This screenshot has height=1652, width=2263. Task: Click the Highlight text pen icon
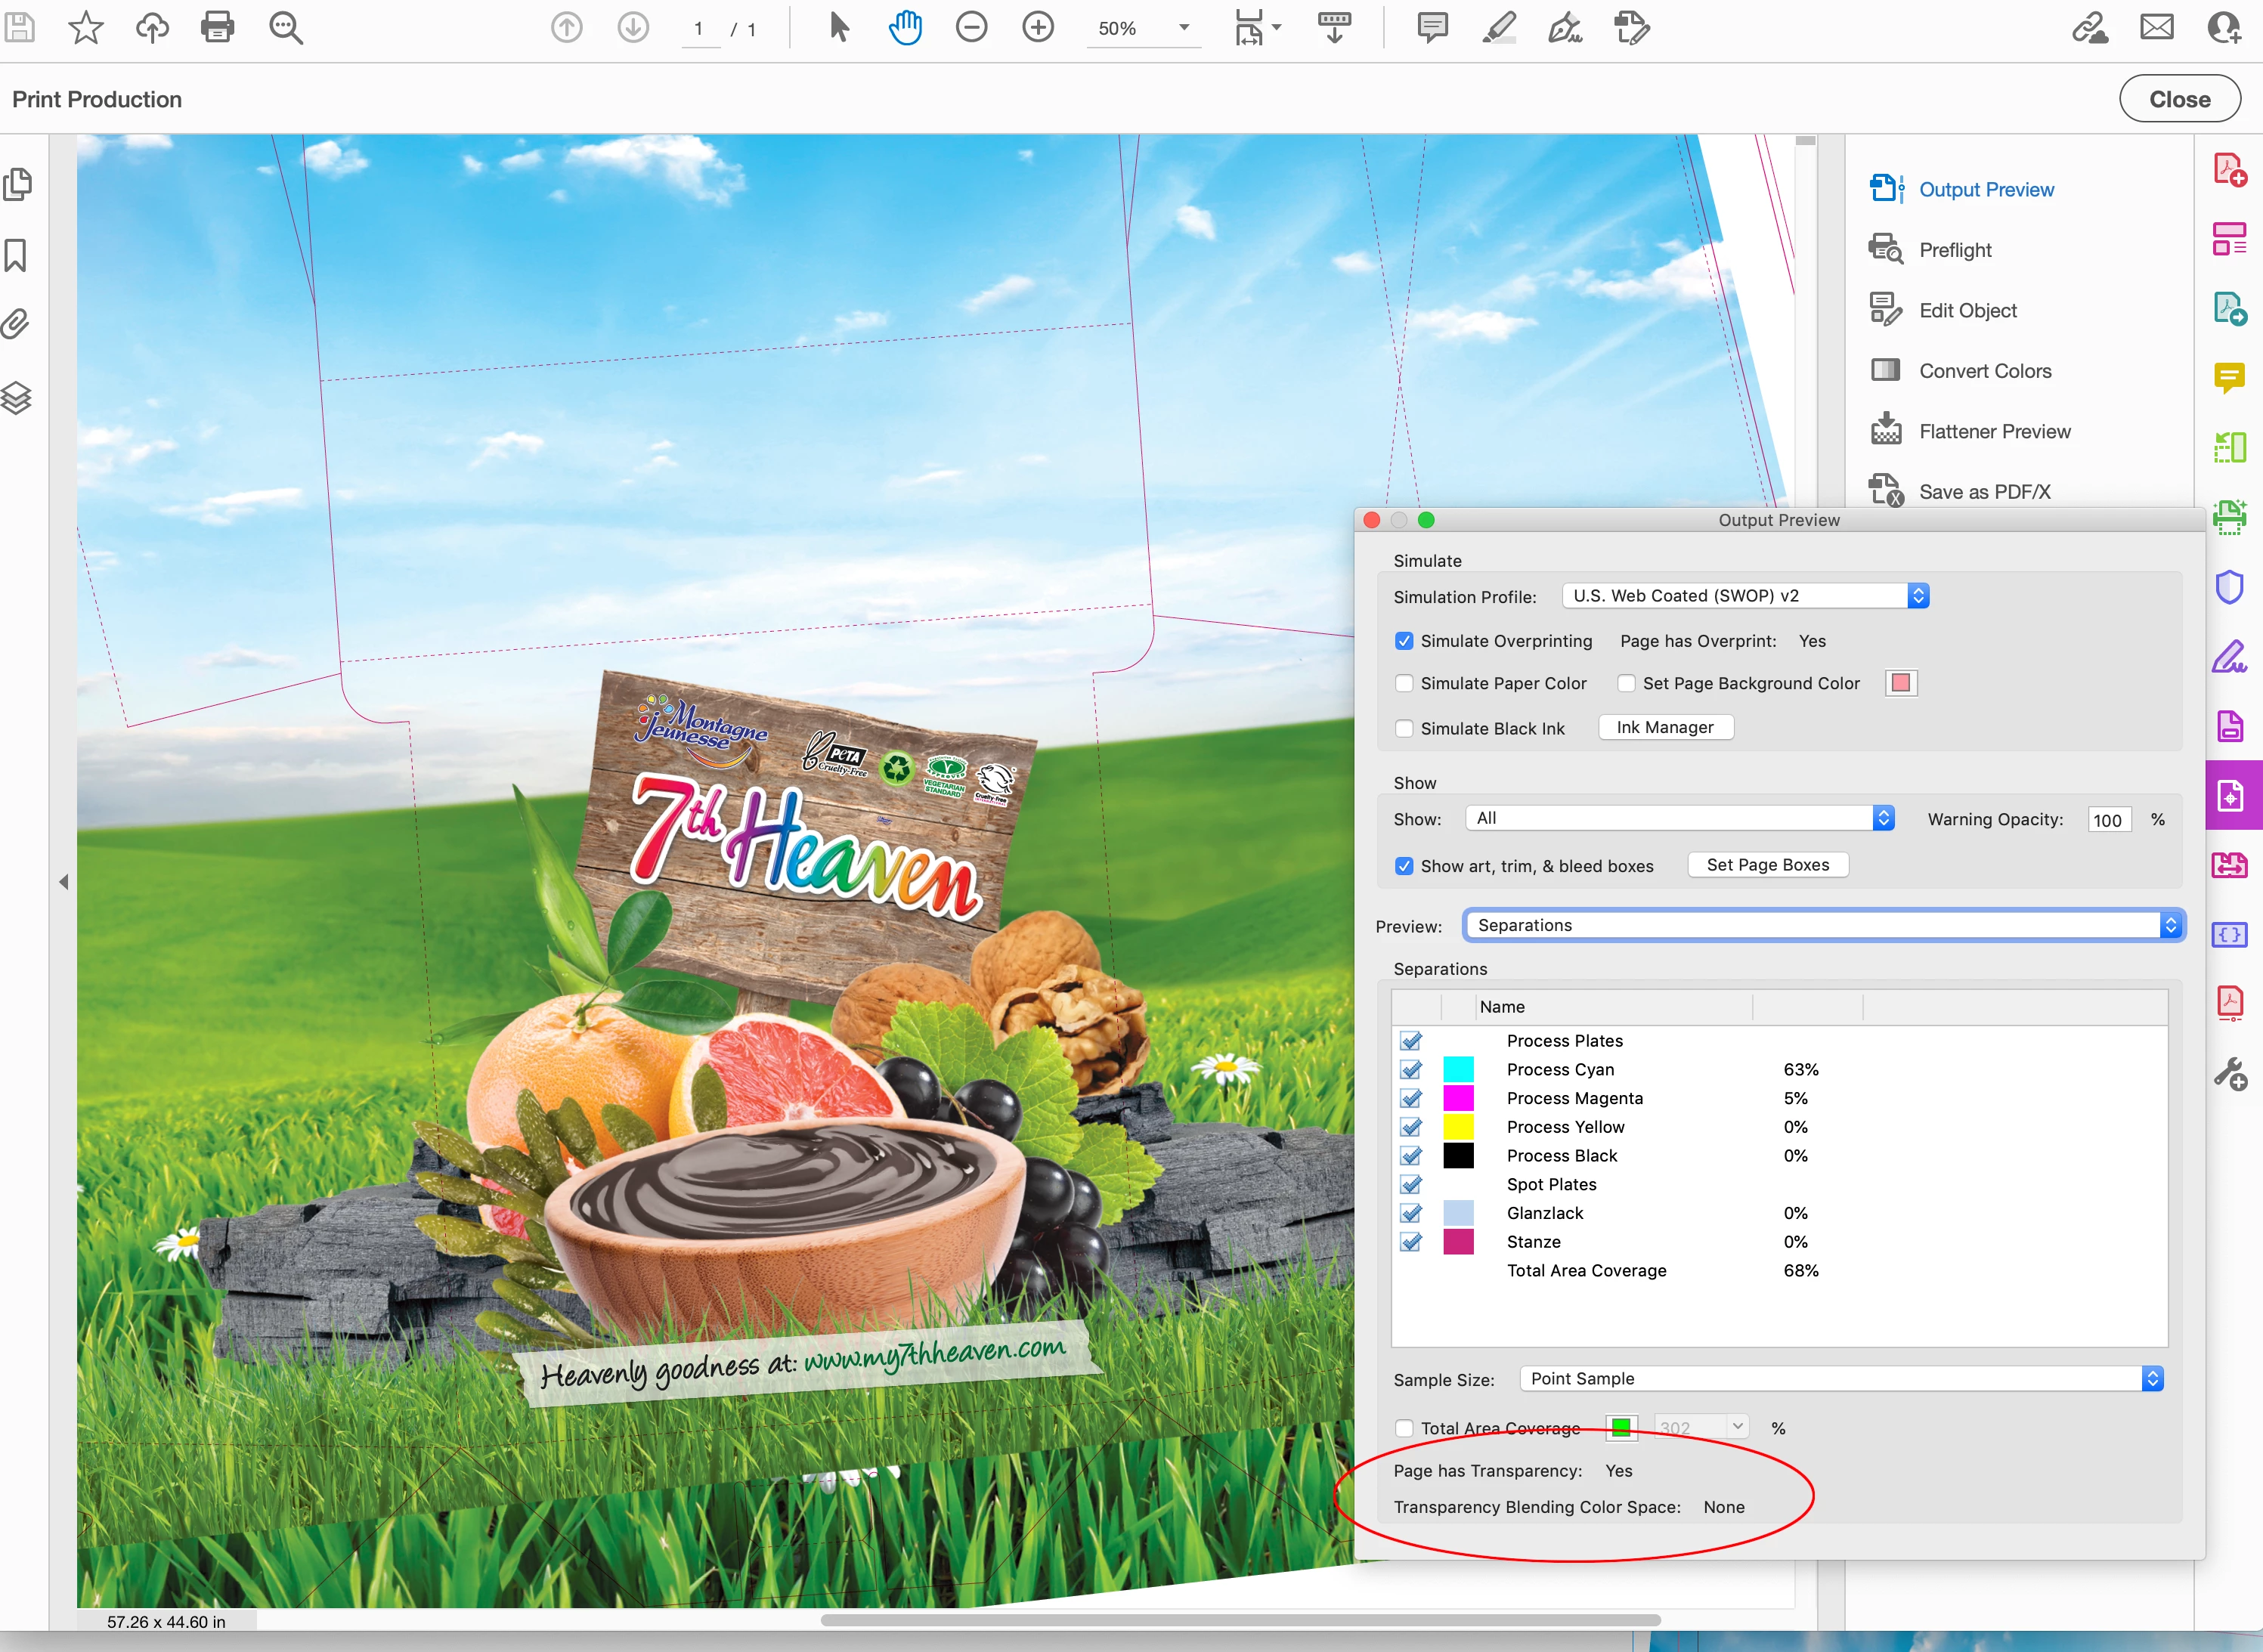[1498, 28]
